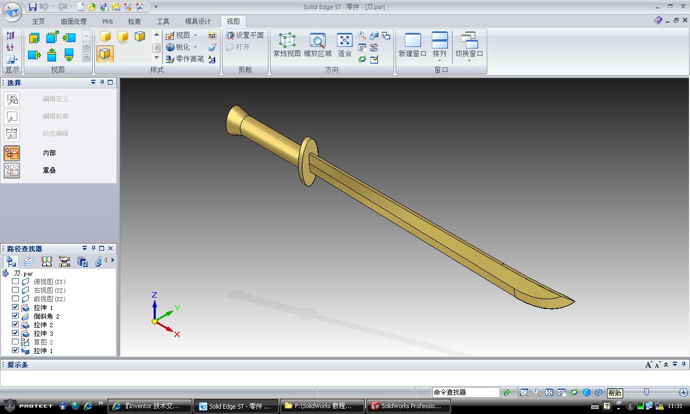Uncheck the 拉伸 2 feature checkbox
This screenshot has width=690, height=414.
tap(16, 325)
